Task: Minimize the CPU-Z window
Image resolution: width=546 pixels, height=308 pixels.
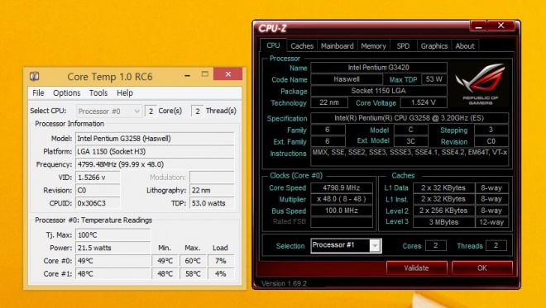Action: point(478,26)
